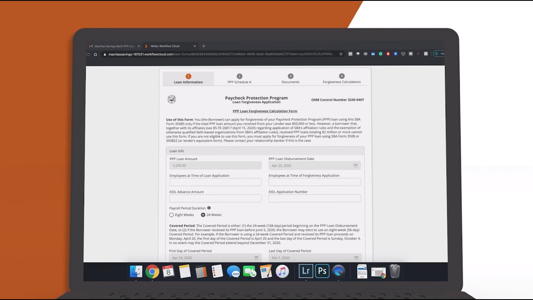The width and height of the screenshot is (533, 300).
Task: Launch FaceTime from the dock
Action: click(249, 272)
